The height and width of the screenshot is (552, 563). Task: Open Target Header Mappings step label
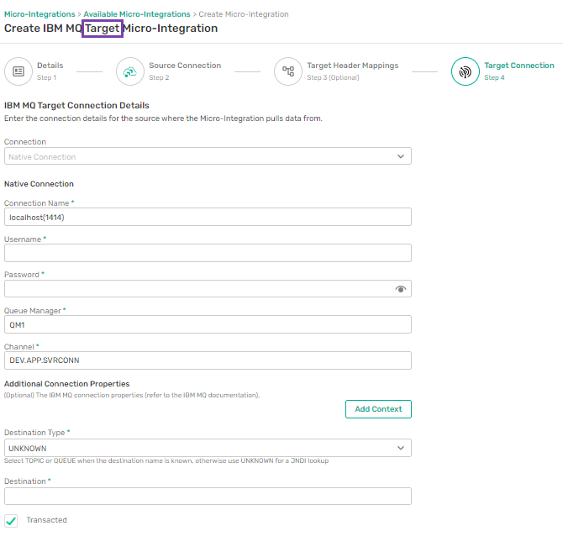click(x=353, y=71)
